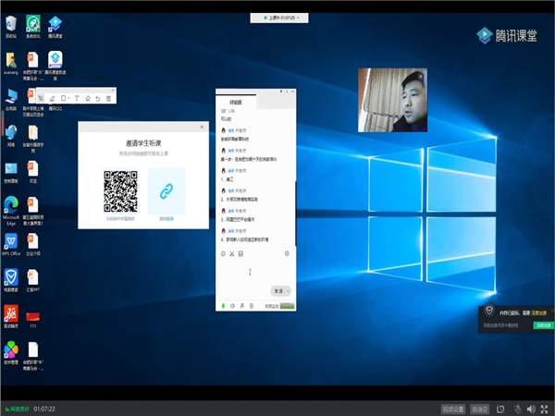Toggle fullscreen in the video player
555x416 pixels.
coord(545,408)
